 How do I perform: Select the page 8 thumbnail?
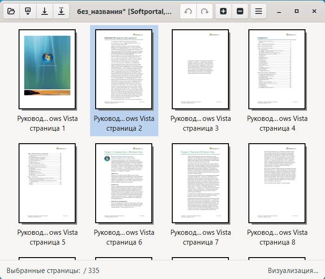277,183
